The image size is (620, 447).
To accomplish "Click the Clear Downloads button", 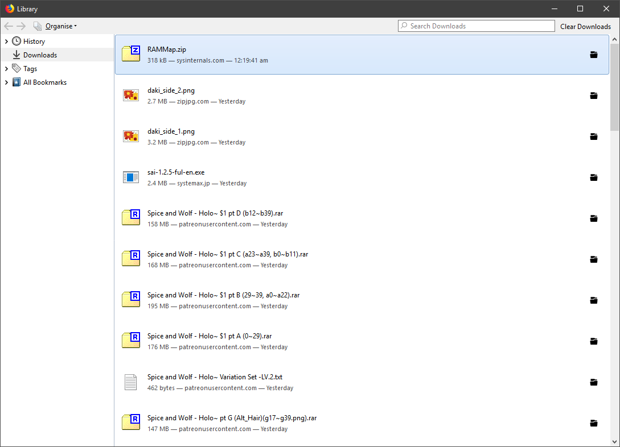I will (x=585, y=27).
